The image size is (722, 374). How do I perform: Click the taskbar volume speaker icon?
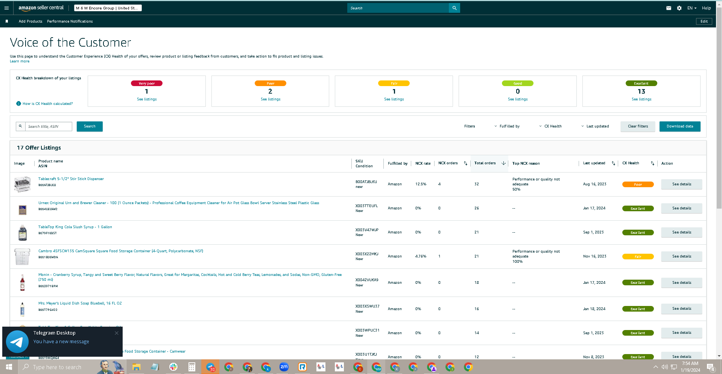(x=665, y=367)
